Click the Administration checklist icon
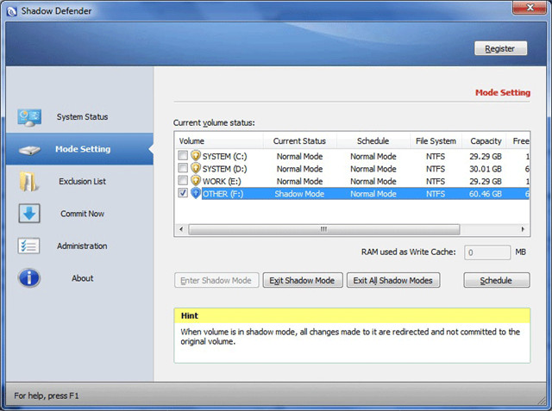The width and height of the screenshot is (552, 411). 28,246
